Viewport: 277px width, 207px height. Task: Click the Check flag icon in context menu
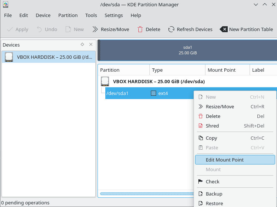click(201, 181)
